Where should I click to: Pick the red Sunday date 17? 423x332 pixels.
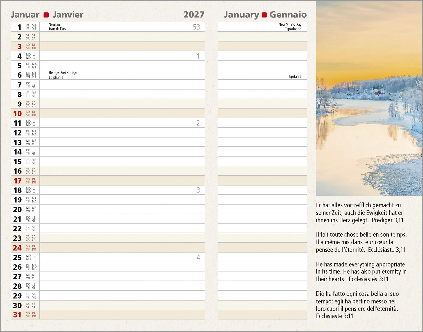tap(18, 181)
